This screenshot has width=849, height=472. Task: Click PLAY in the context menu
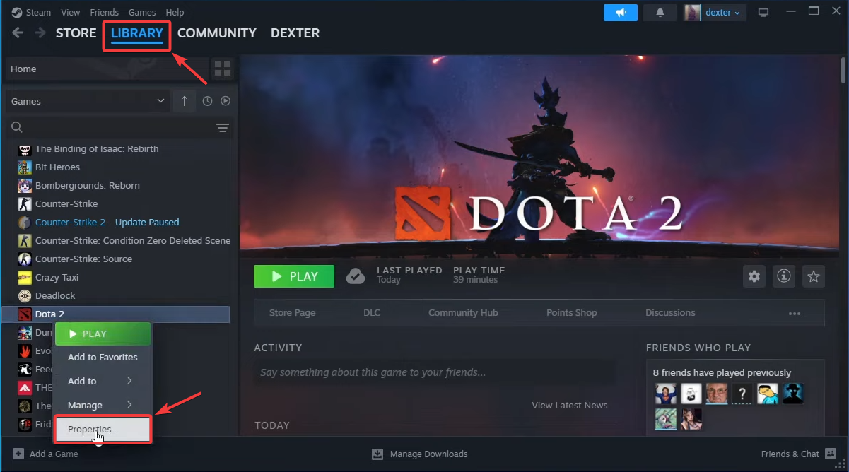pyautogui.click(x=103, y=334)
